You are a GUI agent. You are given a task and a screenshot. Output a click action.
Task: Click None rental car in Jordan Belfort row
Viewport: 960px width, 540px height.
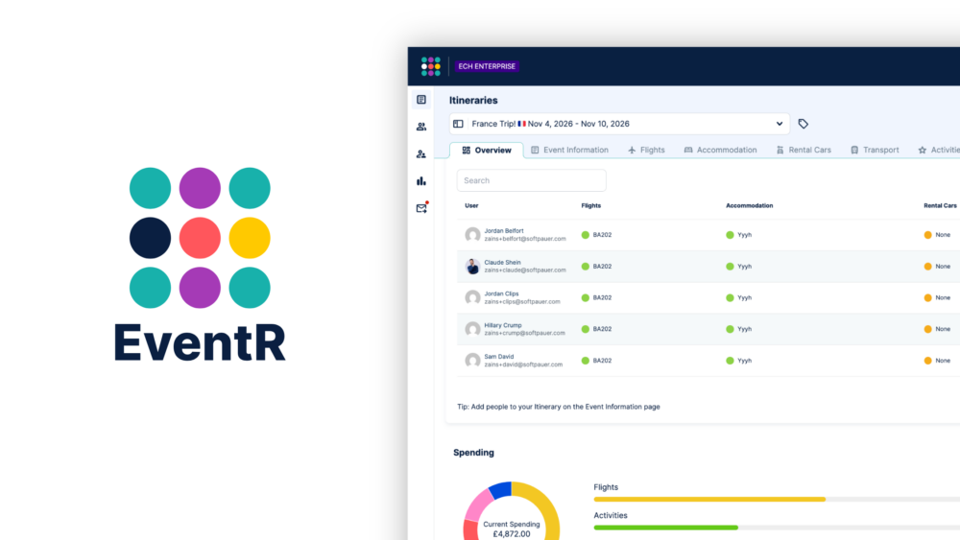pos(937,235)
